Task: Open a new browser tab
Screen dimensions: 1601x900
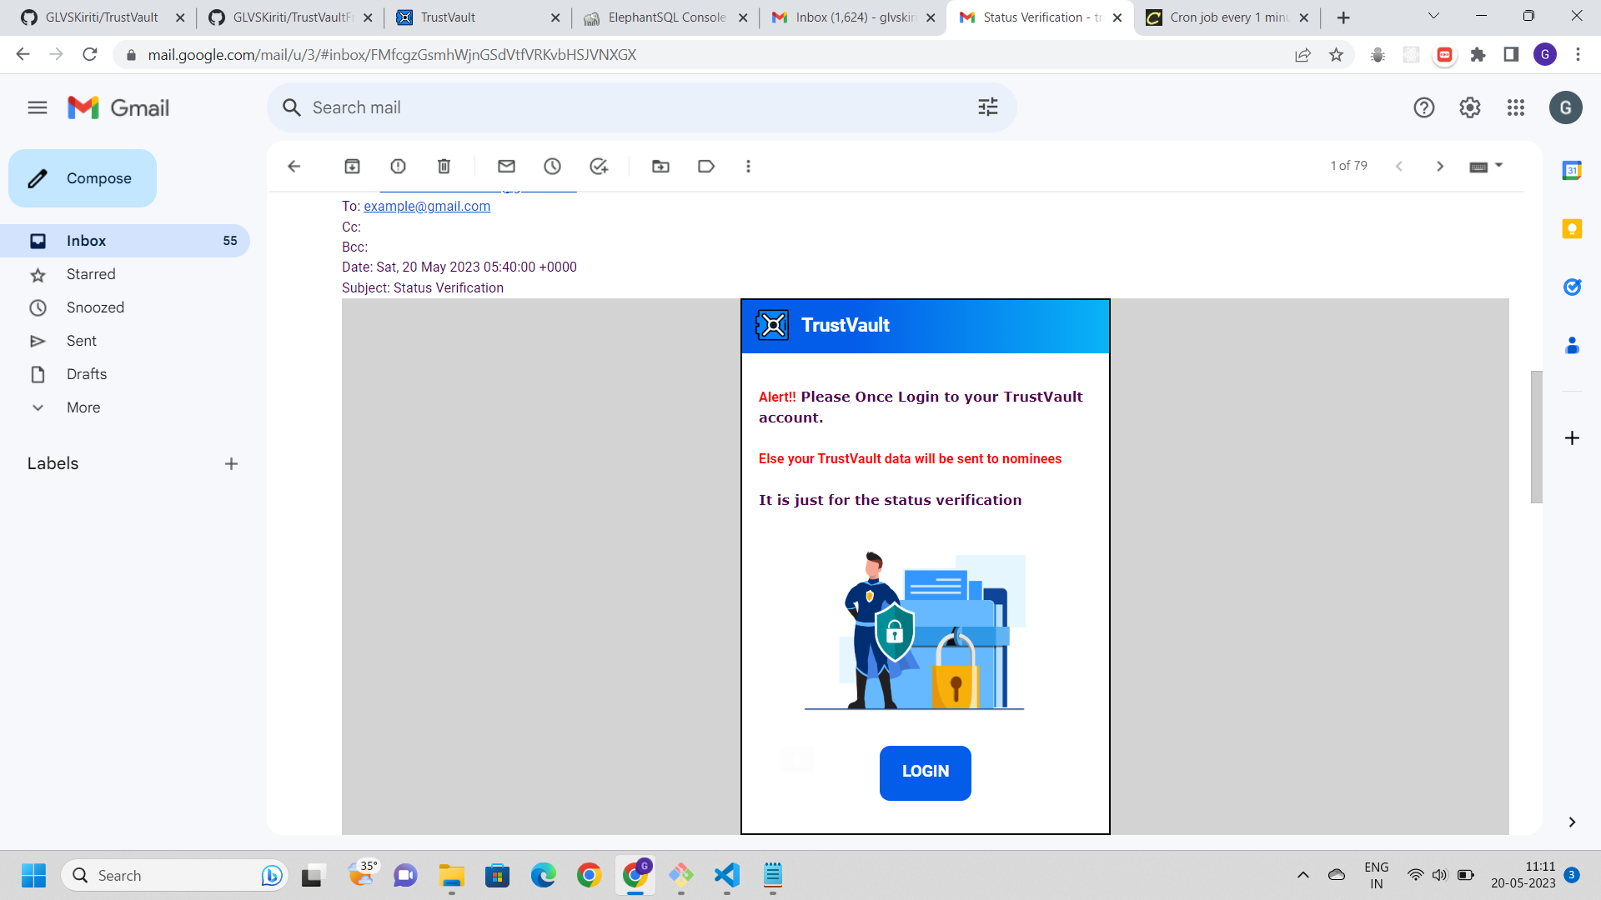Action: point(1343,17)
